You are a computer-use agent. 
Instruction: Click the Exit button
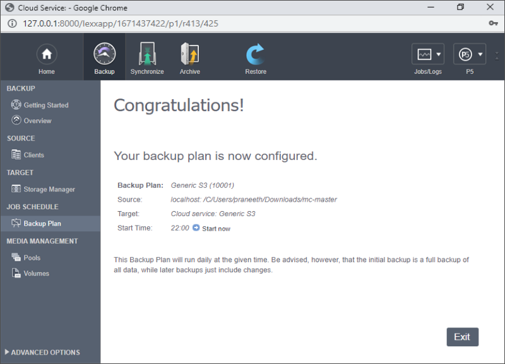coord(463,337)
